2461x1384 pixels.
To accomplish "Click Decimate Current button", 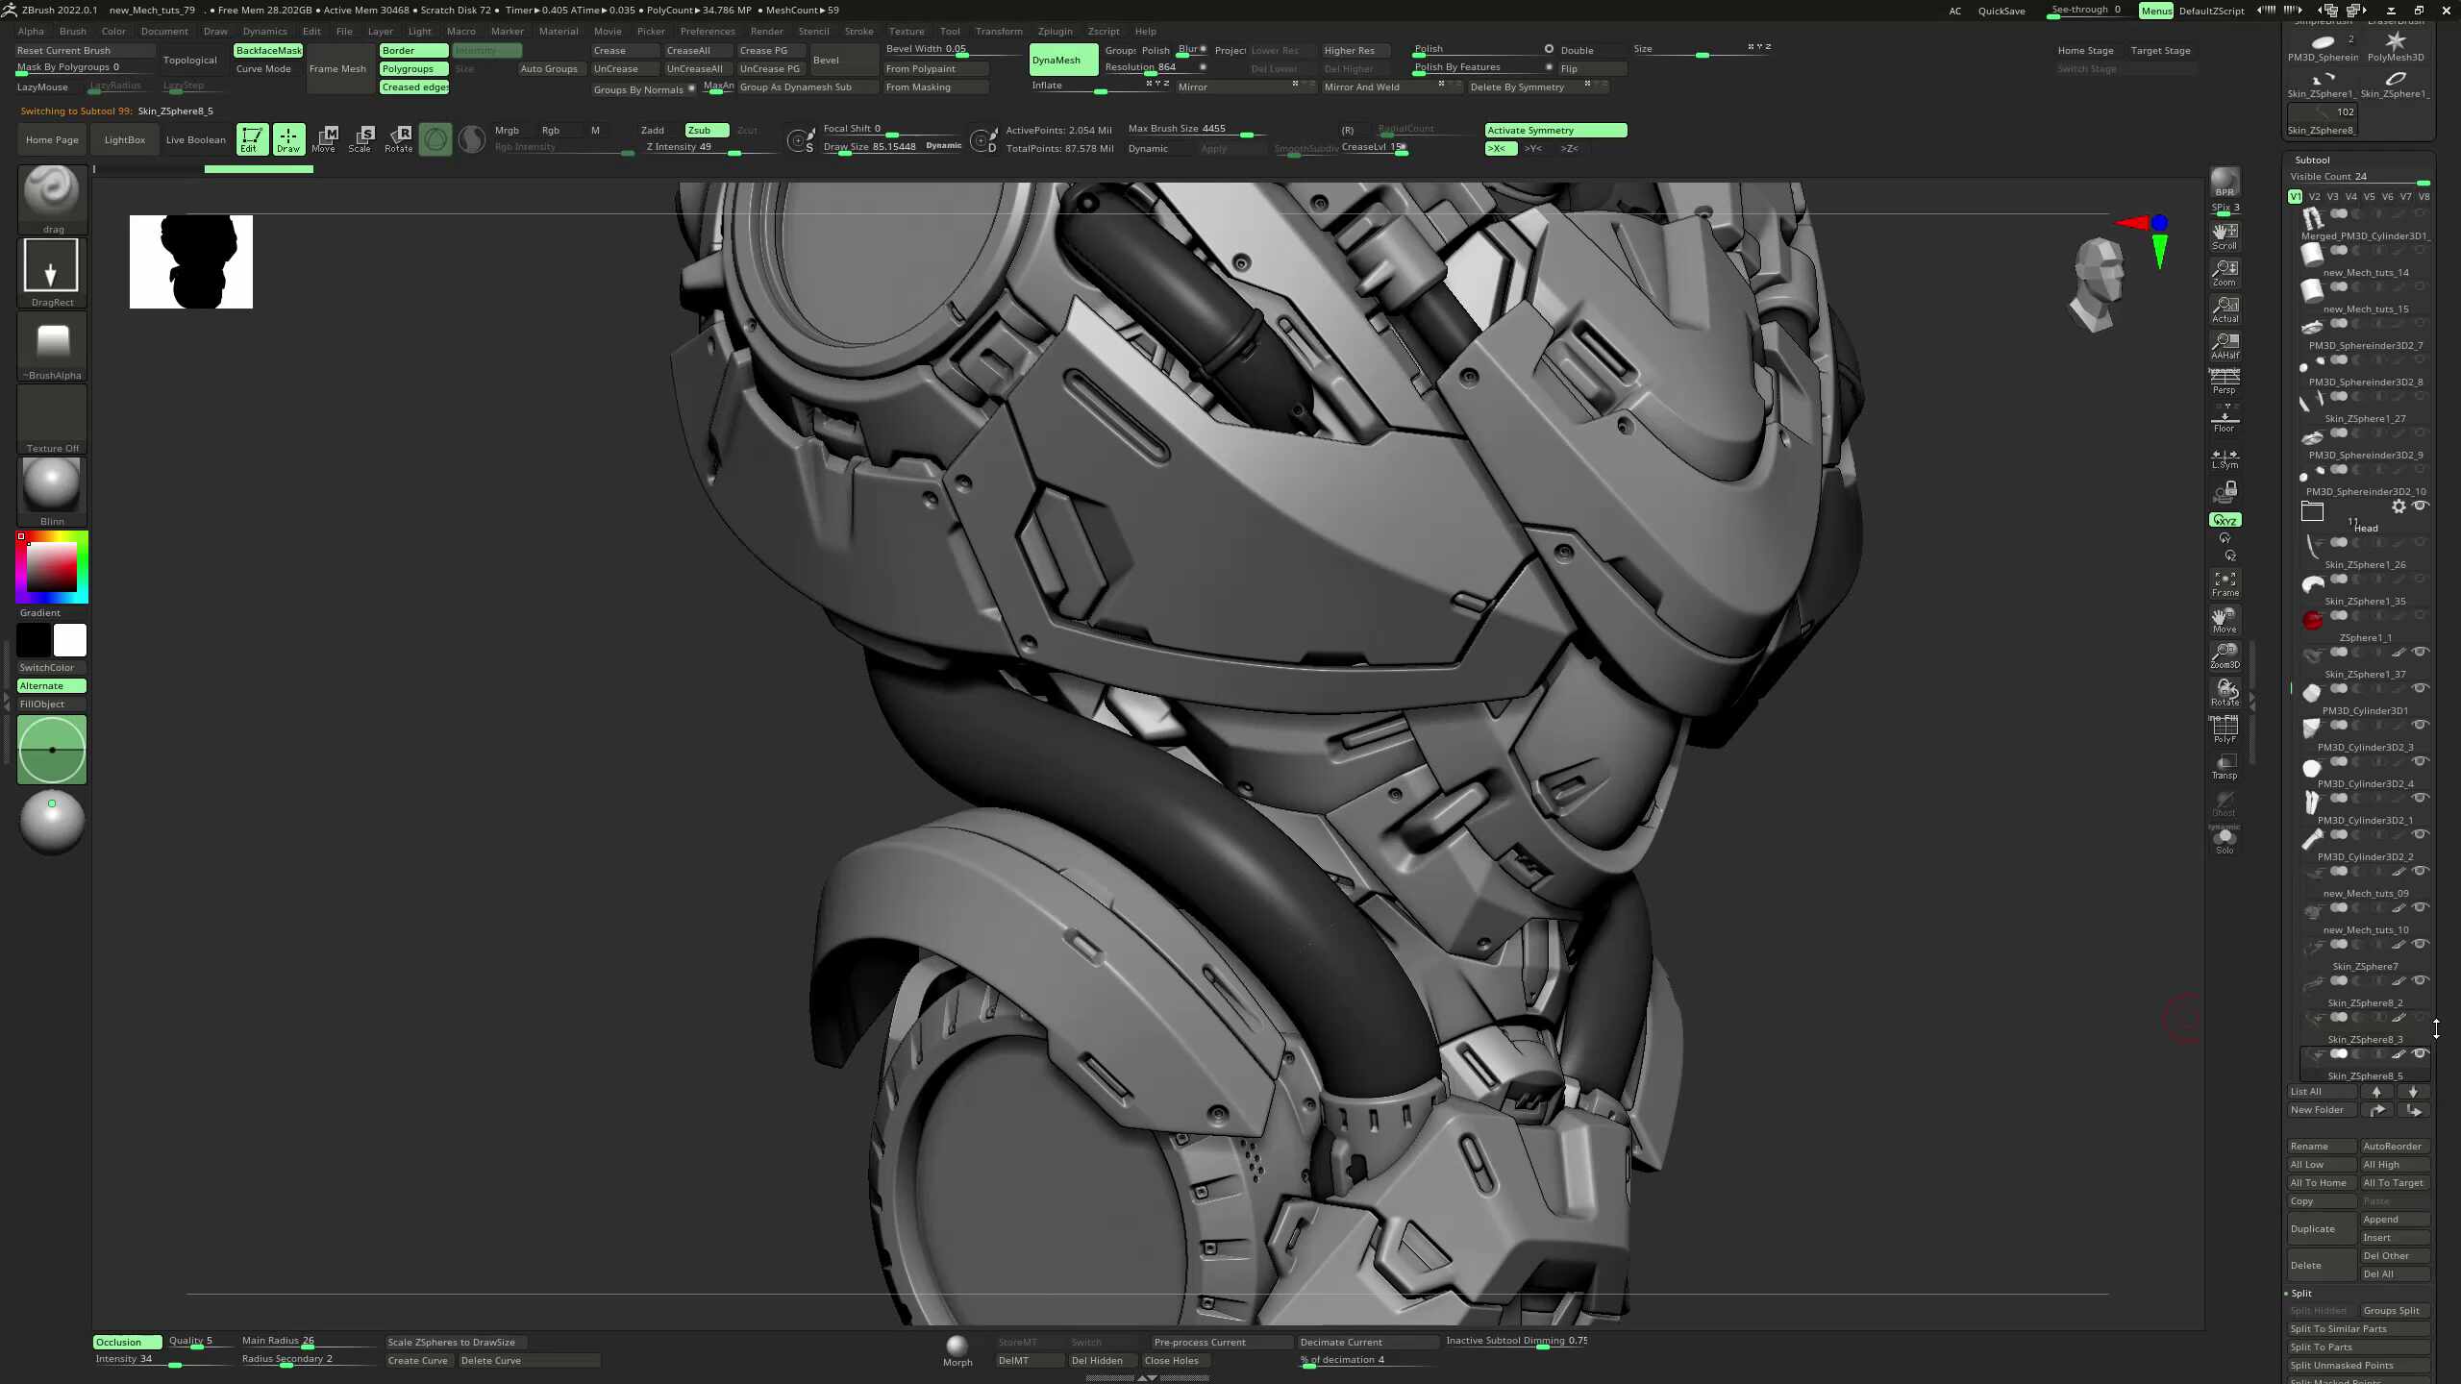I will point(1367,1343).
